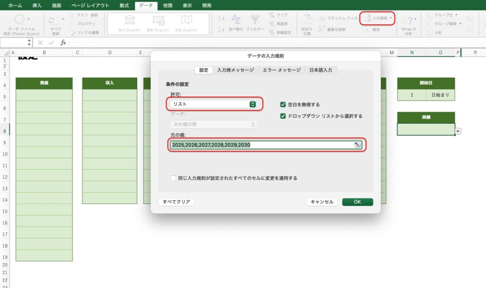Click the range selector icon in 元の値 field
486x288 pixels.
pyautogui.click(x=357, y=145)
